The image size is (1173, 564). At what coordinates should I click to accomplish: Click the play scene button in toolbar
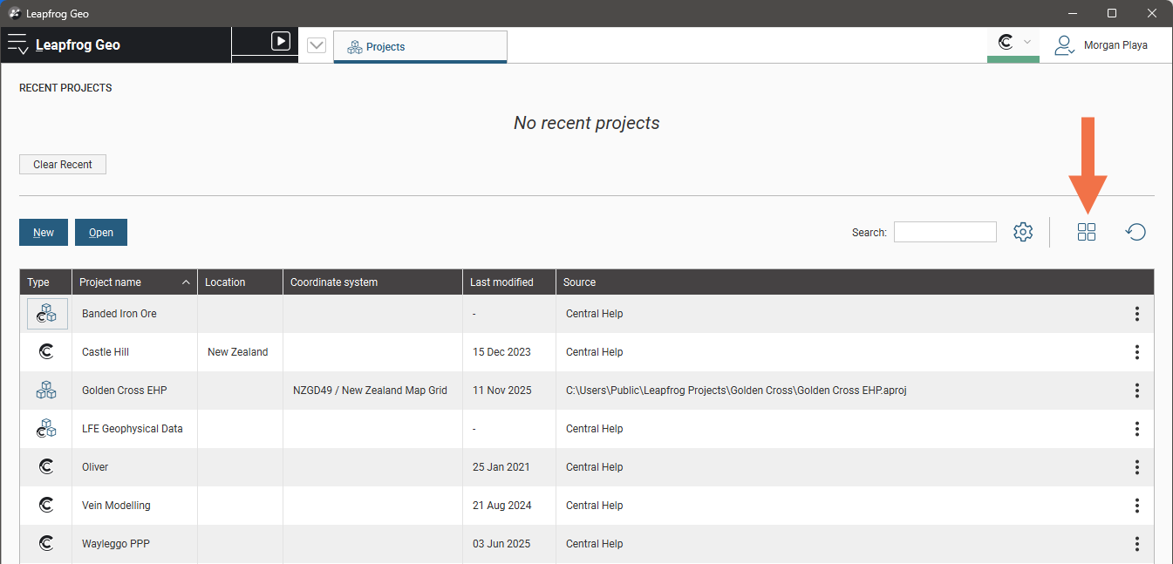click(x=280, y=41)
